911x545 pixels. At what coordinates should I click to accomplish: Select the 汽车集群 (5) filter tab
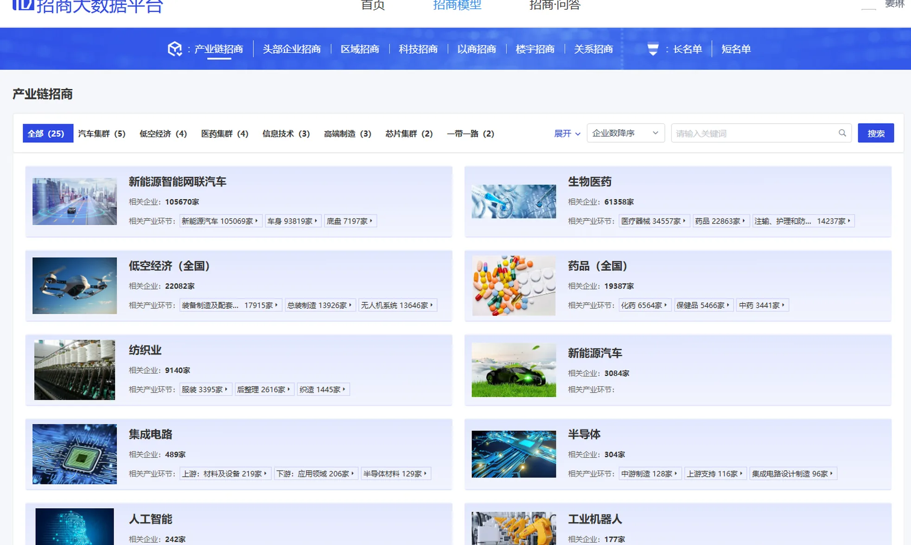102,133
